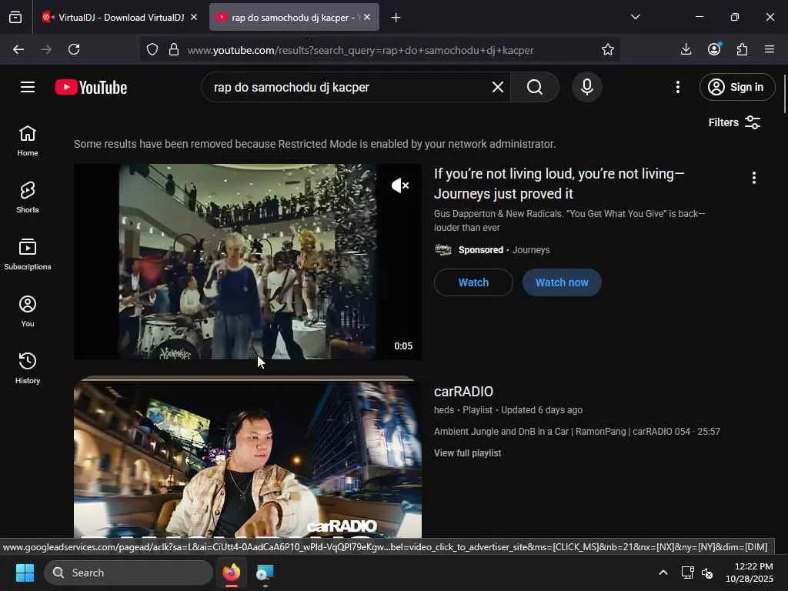Go to Home in sidebar
The image size is (788, 591).
[x=28, y=142]
